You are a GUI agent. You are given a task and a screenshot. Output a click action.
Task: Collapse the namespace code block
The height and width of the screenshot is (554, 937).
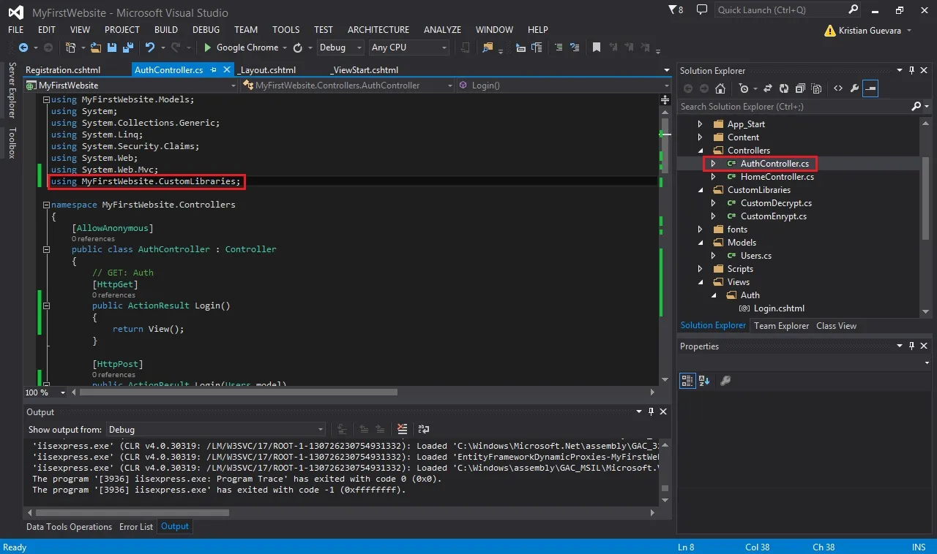tap(46, 205)
